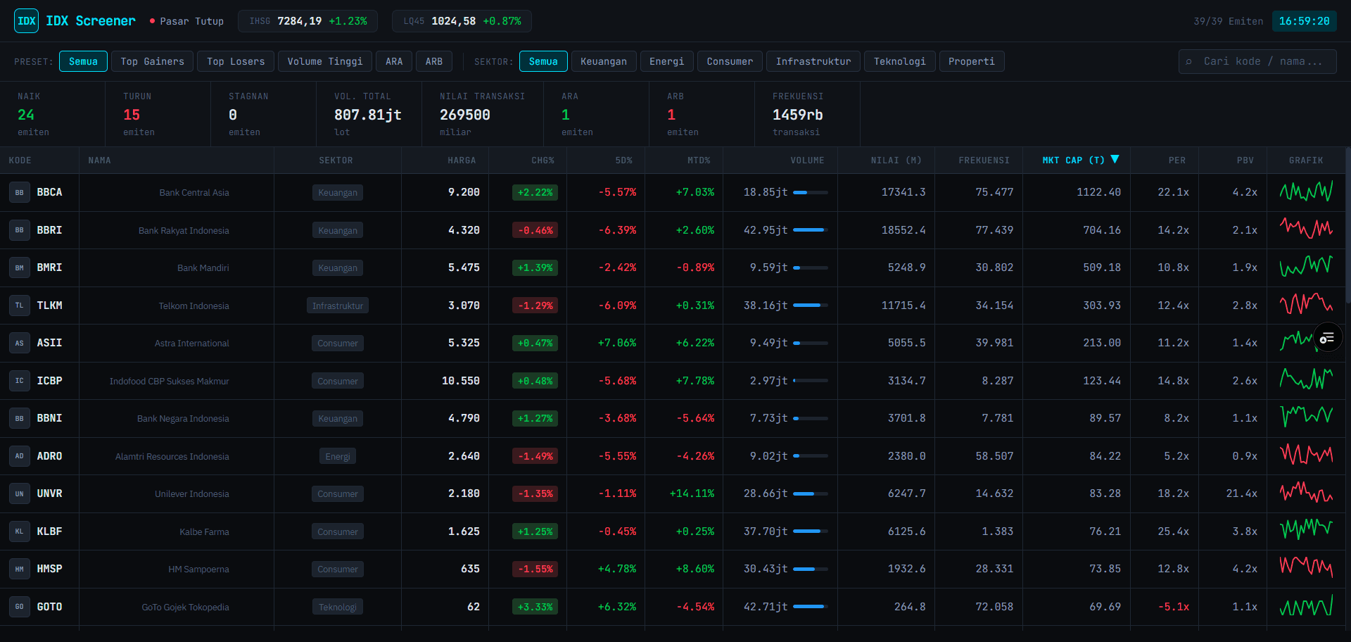Image resolution: width=1351 pixels, height=642 pixels.
Task: Click the +2.22% change badge for BBCA
Action: [x=535, y=192]
